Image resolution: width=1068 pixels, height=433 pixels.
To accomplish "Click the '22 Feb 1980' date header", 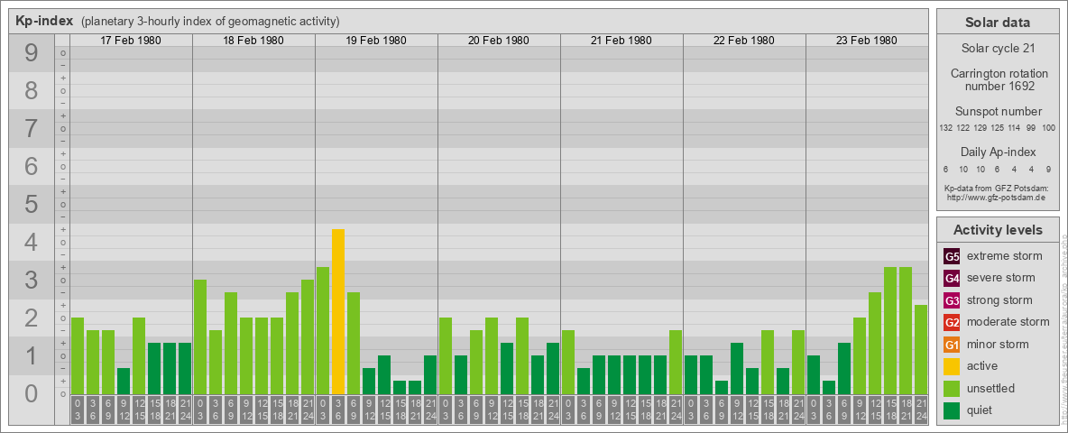I will click(x=744, y=41).
